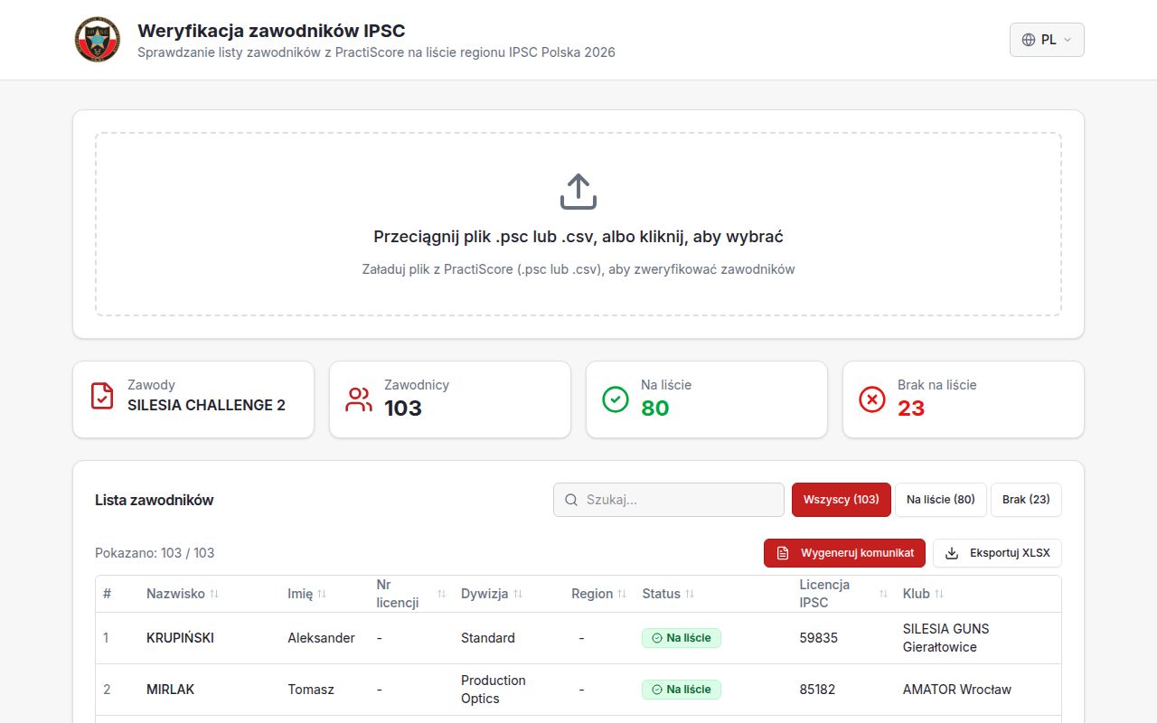Screen dimensions: 1157x723
Task: Click the SILESIA CHALLENGE 2 competition name
Action: coord(206,405)
